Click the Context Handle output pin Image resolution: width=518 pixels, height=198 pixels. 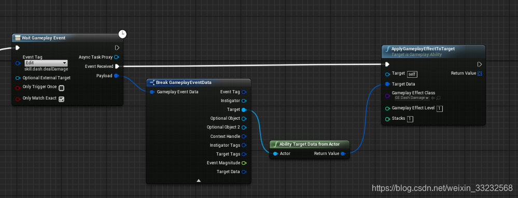pyautogui.click(x=244, y=136)
